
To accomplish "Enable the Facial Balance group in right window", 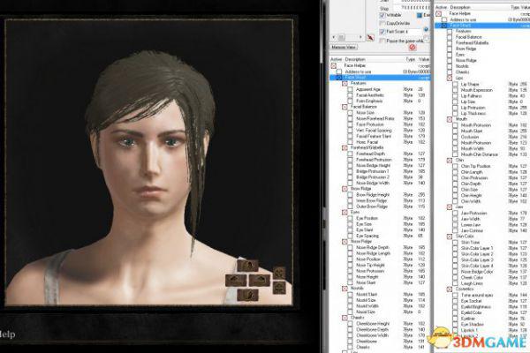I will [450, 37].
